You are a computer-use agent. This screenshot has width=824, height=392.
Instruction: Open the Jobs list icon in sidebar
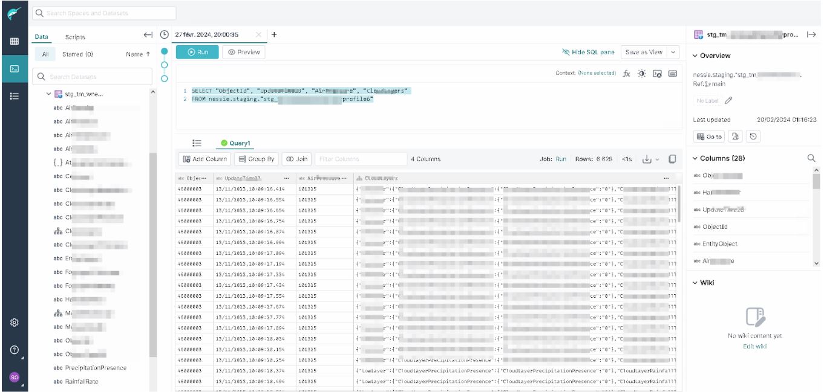[14, 96]
